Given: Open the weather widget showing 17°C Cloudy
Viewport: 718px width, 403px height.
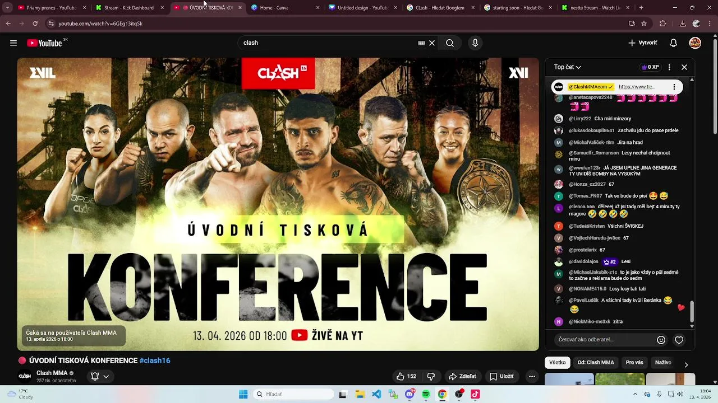Looking at the screenshot, I should pyautogui.click(x=20, y=394).
